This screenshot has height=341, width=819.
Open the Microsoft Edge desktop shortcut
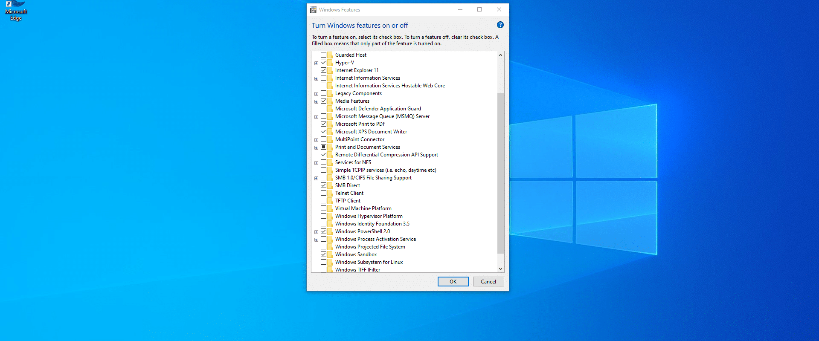pyautogui.click(x=16, y=11)
